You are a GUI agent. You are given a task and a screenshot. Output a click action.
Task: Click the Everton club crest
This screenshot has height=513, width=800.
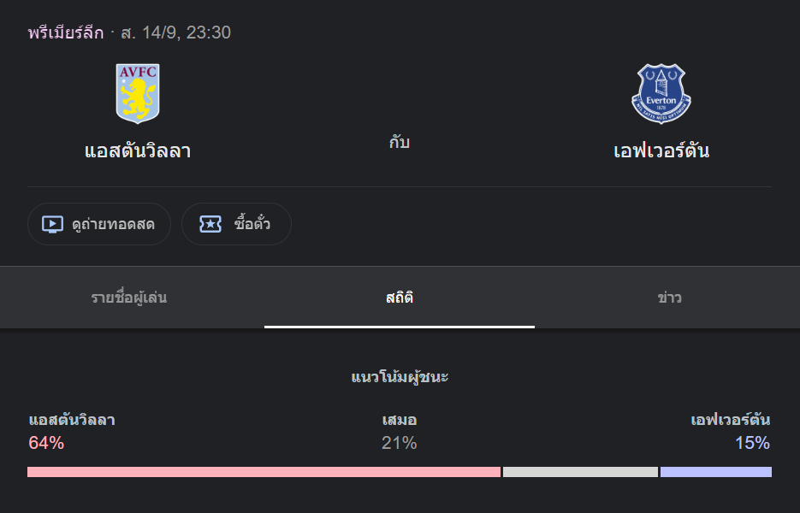tap(661, 93)
